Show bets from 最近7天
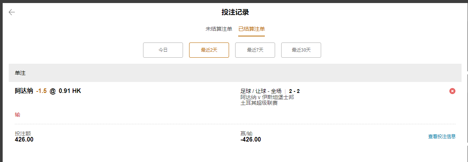 click(x=255, y=50)
